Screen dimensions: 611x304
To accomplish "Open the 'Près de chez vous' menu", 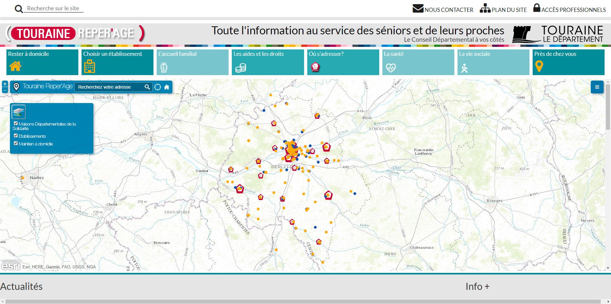I will tap(568, 62).
